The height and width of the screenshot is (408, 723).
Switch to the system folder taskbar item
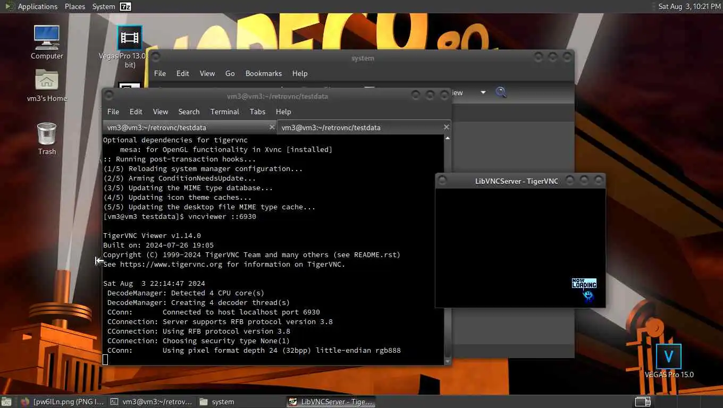tap(240, 402)
